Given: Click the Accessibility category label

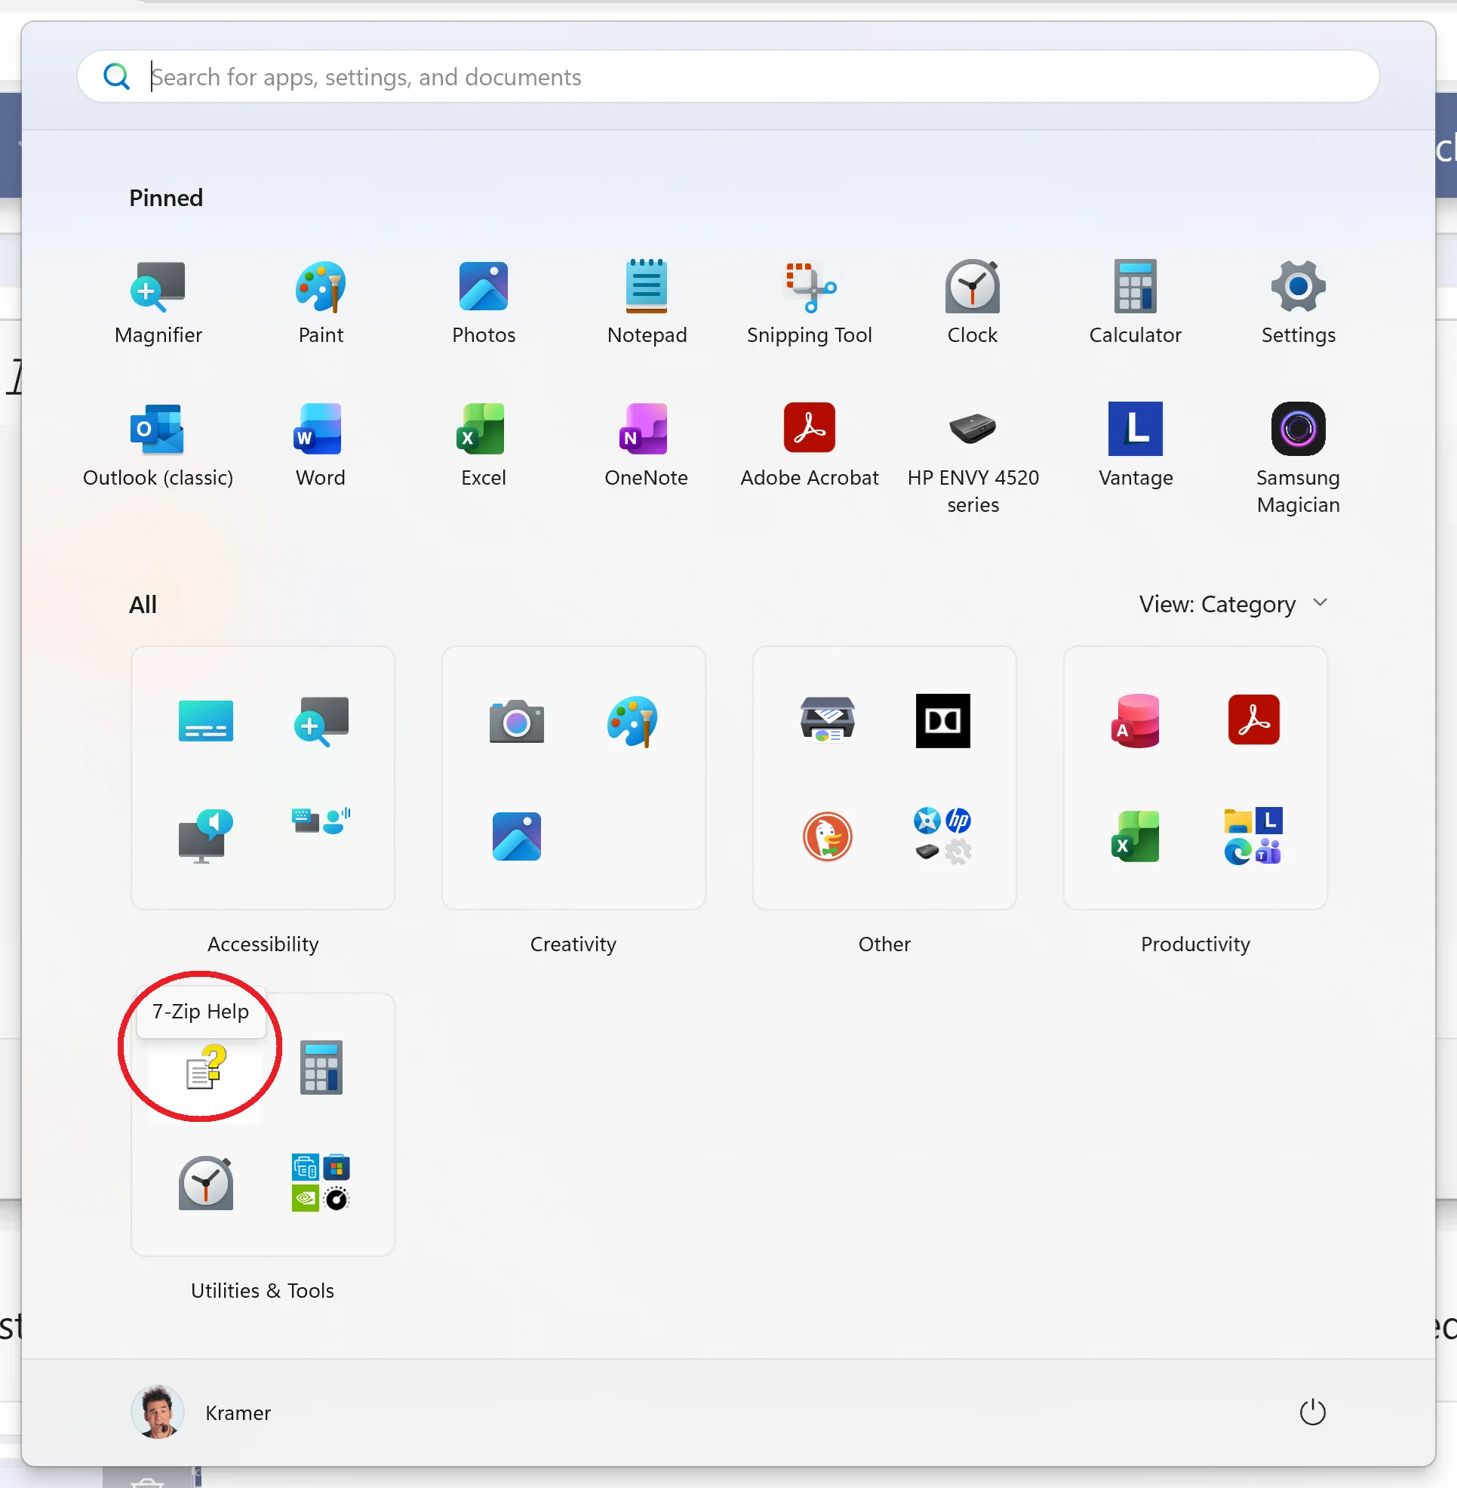Looking at the screenshot, I should coord(263,945).
